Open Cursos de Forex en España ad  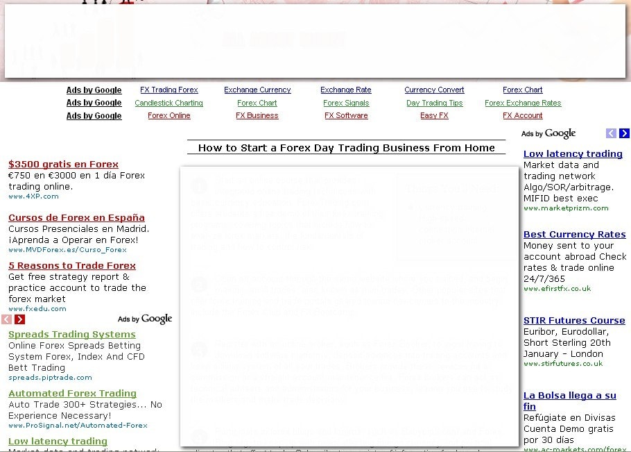(x=76, y=217)
